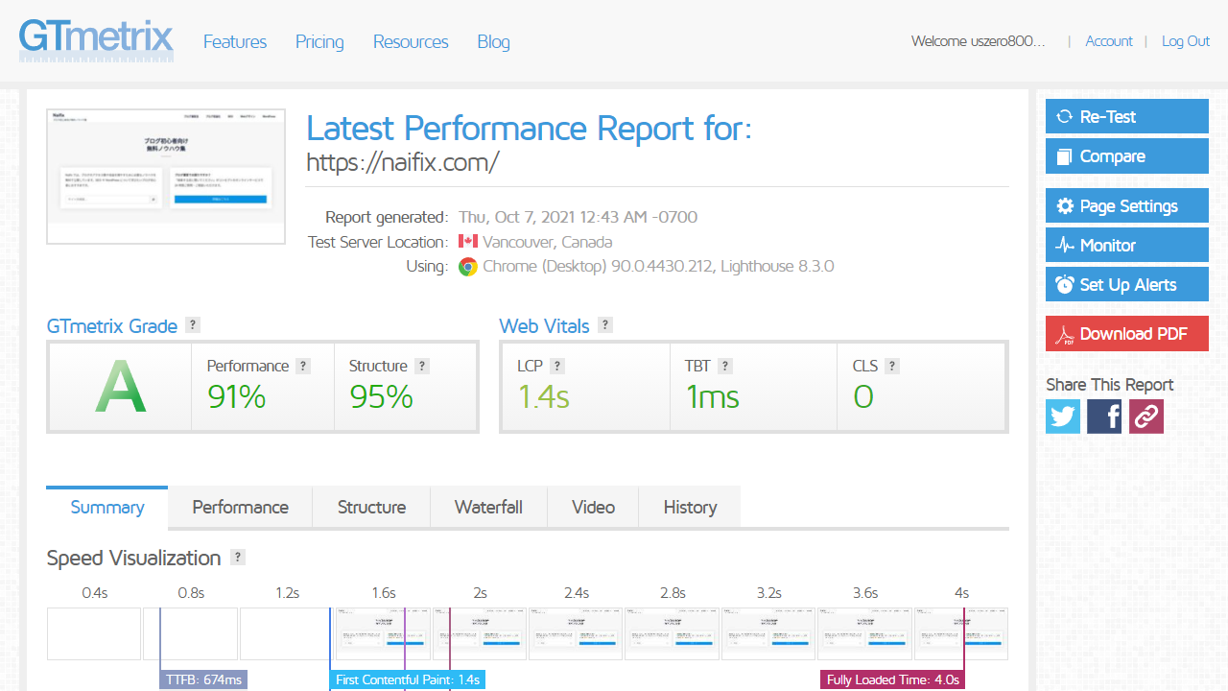Open Structure score help icon
This screenshot has width=1228, height=691.
(x=422, y=366)
